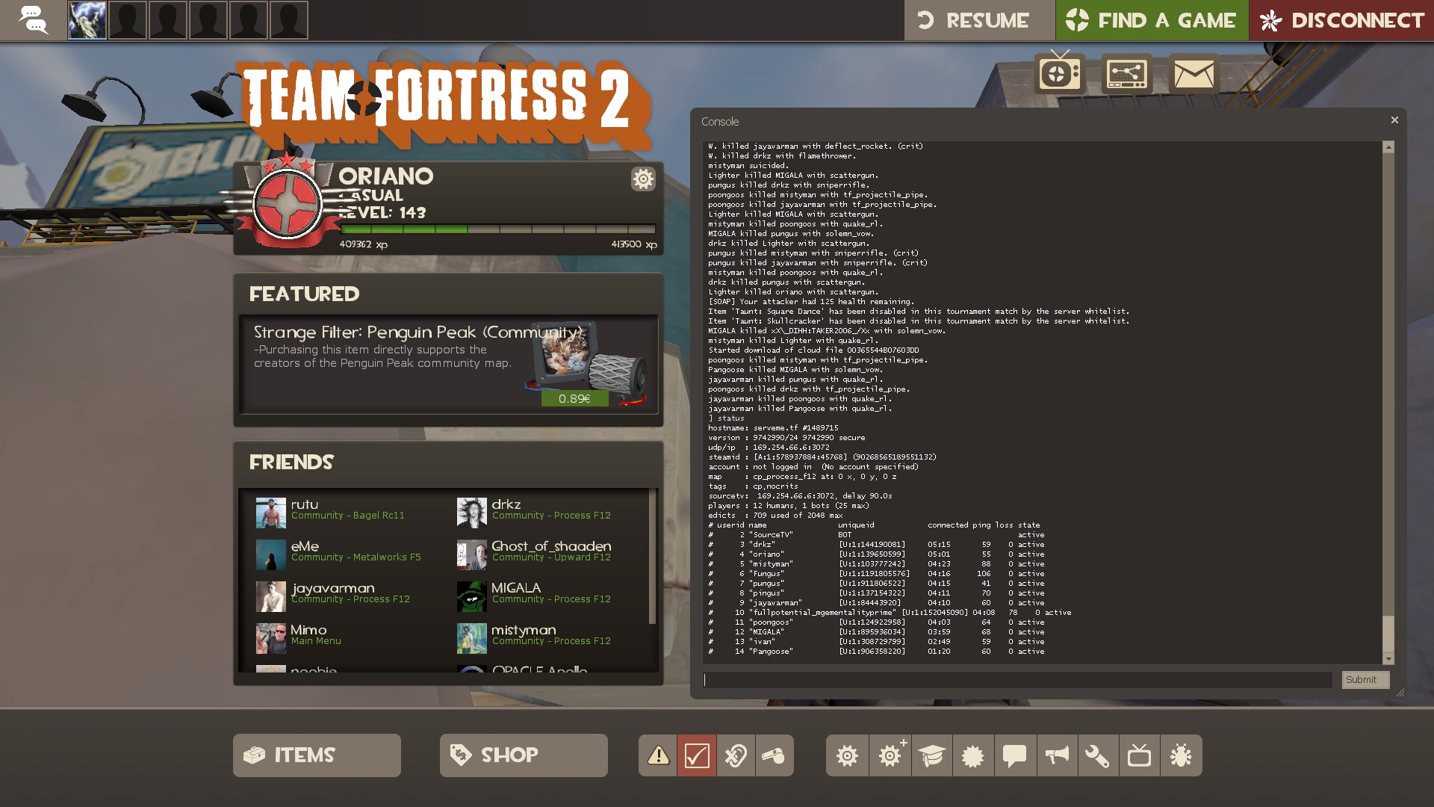Open the speech bubble comments icon
The height and width of the screenshot is (807, 1434).
1014,755
